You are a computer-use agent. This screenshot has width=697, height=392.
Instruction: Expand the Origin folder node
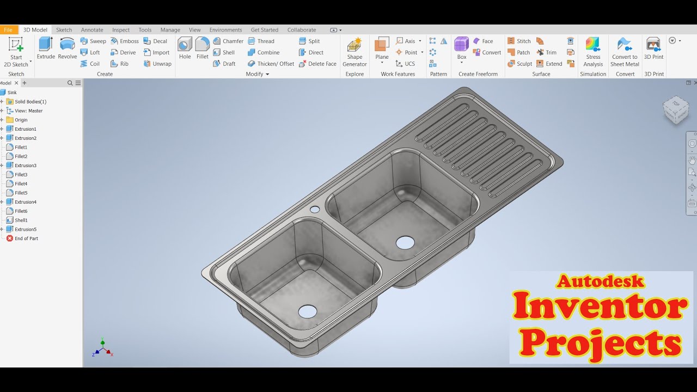[2, 120]
